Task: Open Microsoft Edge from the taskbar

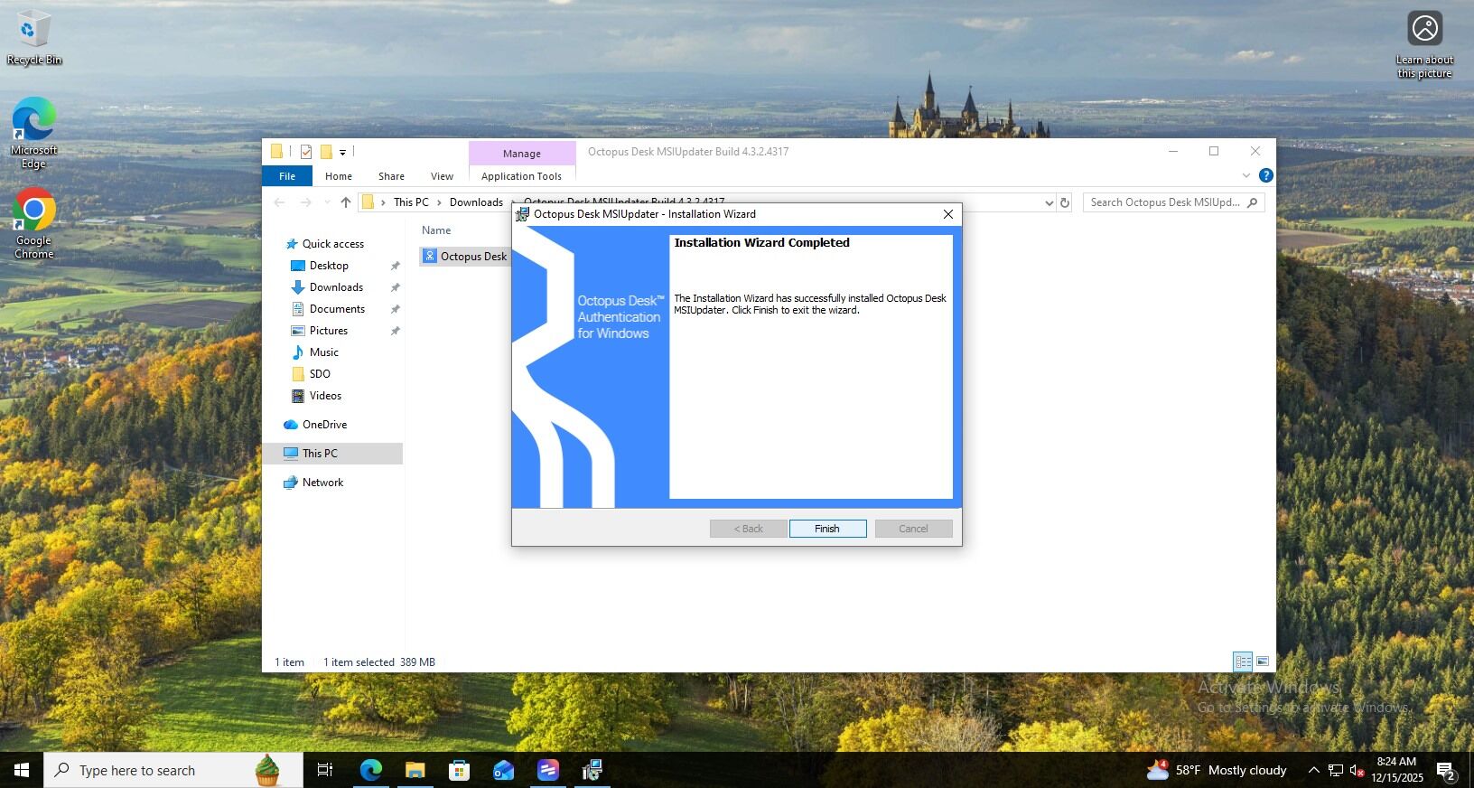Action: (x=370, y=770)
